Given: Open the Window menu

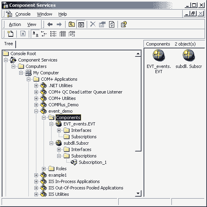Looking at the screenshot, I should click(x=44, y=14).
